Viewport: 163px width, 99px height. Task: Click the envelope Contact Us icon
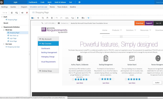[59, 23]
